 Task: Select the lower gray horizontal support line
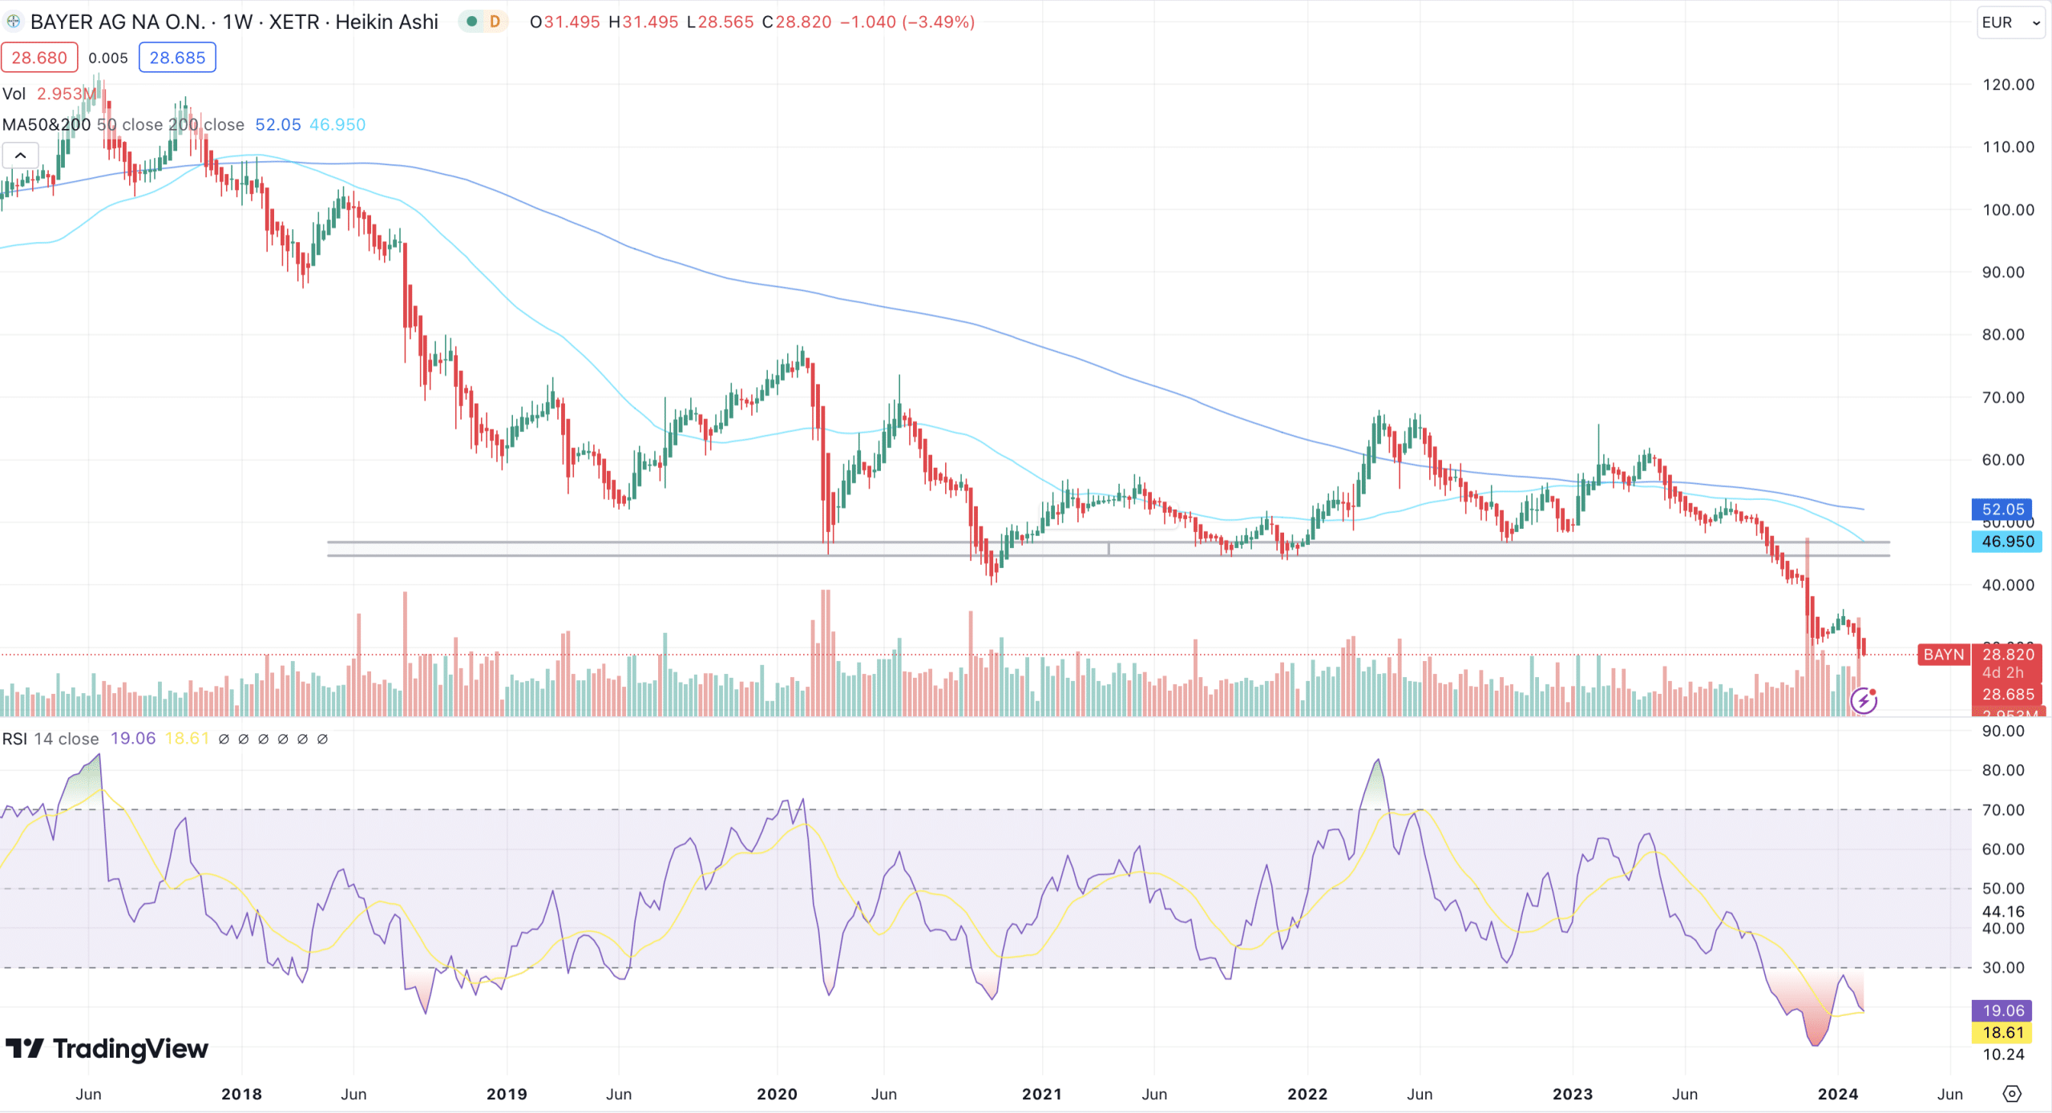[x=1109, y=555]
